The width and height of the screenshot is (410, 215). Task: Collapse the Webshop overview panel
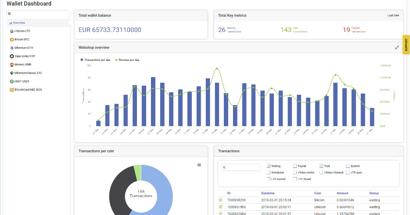click(397, 48)
